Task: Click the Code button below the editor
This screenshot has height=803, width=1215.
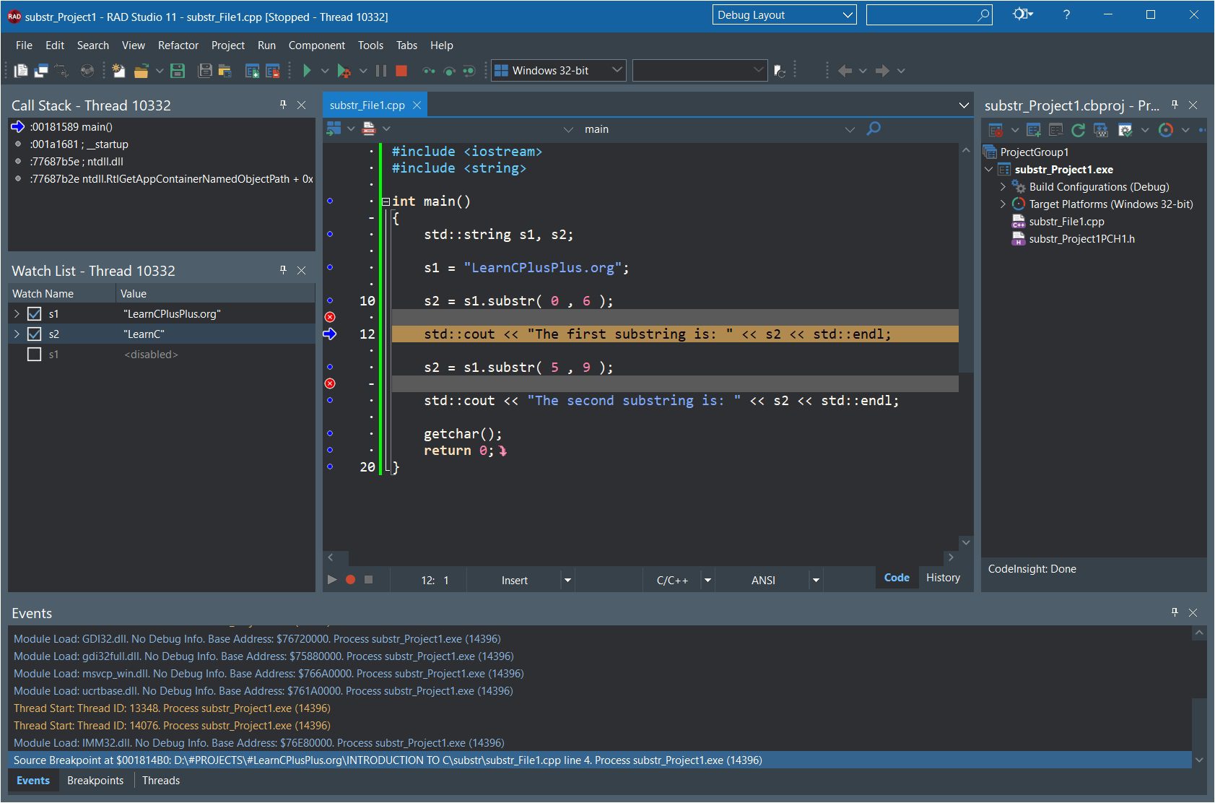Action: (x=896, y=577)
